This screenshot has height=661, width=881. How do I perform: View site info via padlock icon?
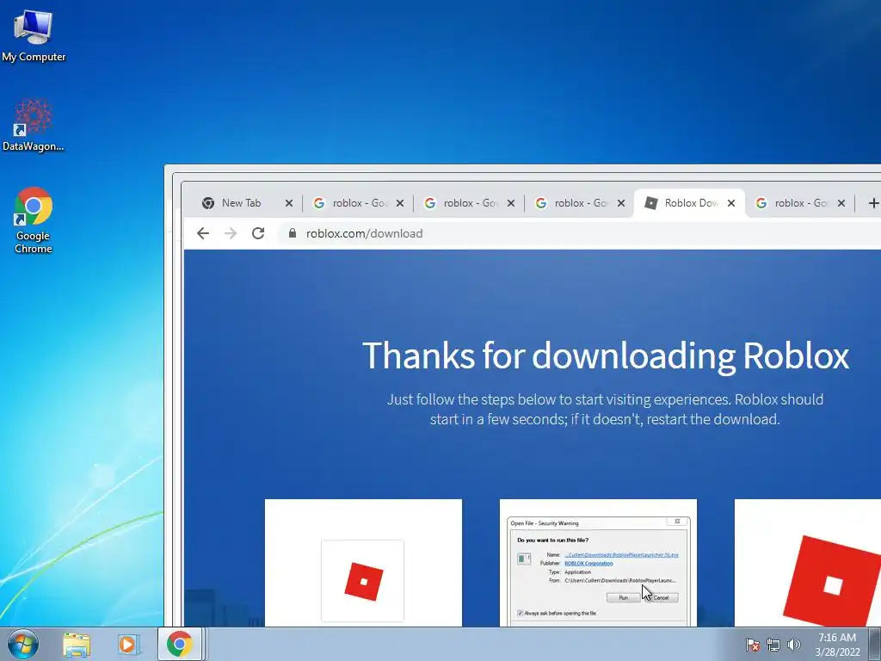pos(293,233)
